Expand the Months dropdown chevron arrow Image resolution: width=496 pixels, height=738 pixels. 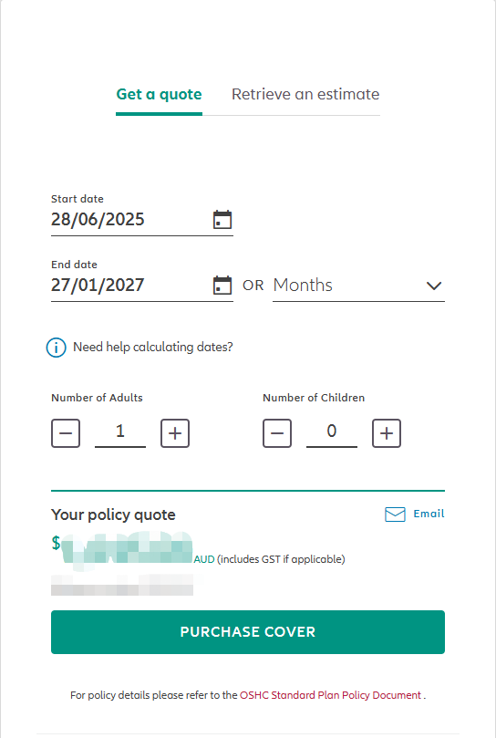pyautogui.click(x=433, y=286)
